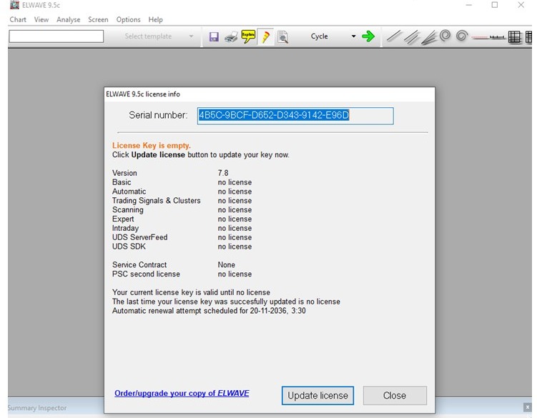Open the Options menu
537x418 pixels.
pos(128,19)
